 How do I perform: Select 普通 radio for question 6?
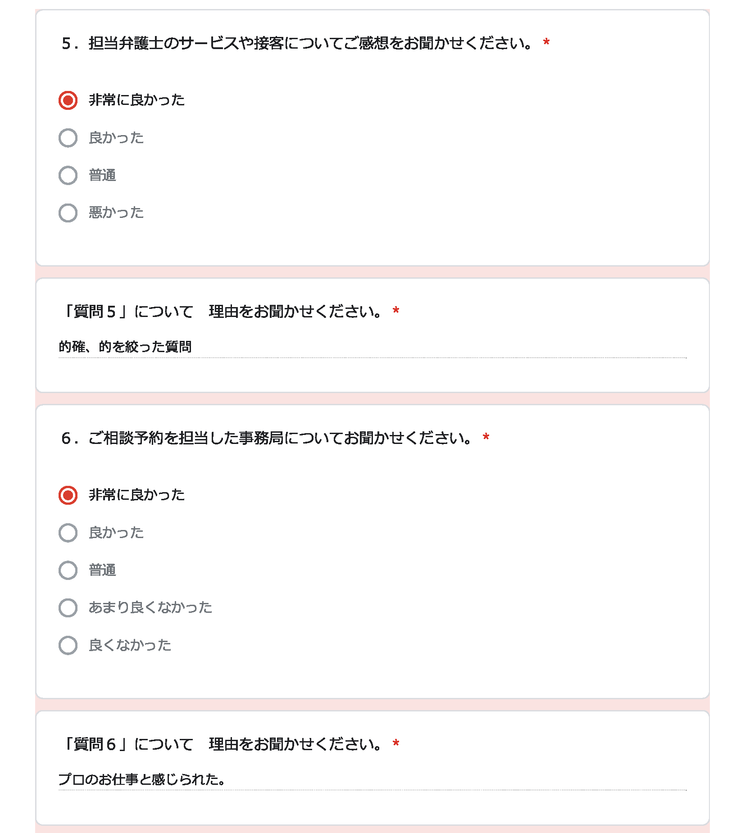[x=68, y=570]
